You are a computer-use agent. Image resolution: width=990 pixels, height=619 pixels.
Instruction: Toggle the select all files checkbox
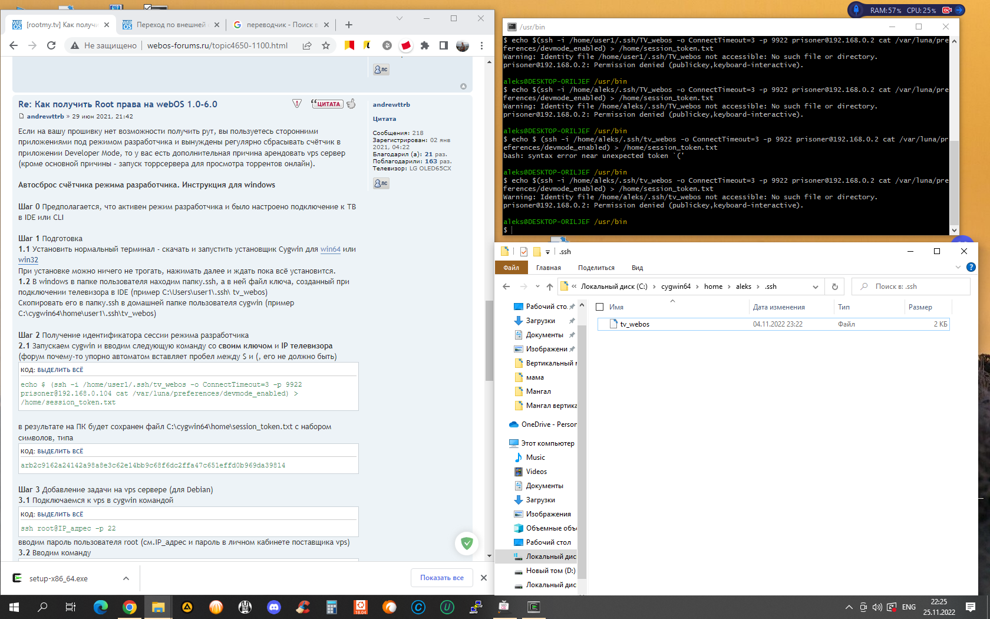[600, 307]
